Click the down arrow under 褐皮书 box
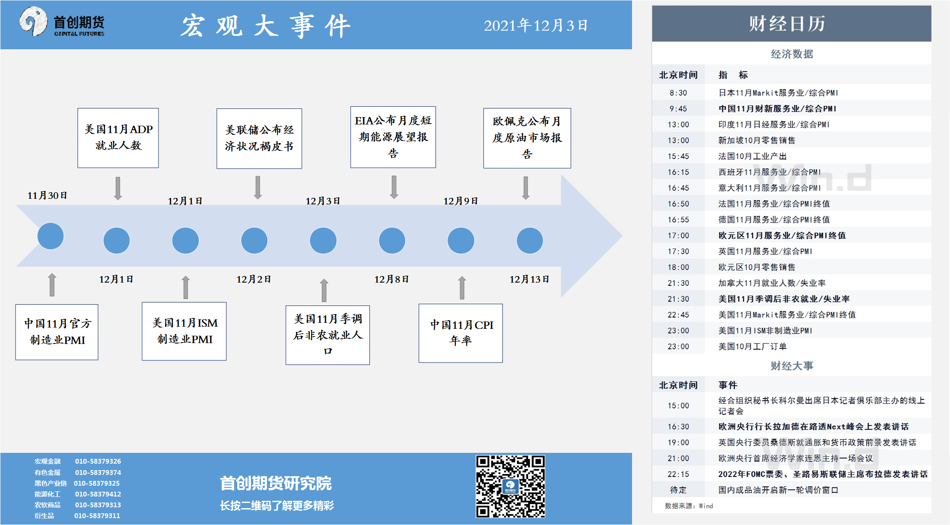Image resolution: width=950 pixels, height=525 pixels. (x=258, y=188)
